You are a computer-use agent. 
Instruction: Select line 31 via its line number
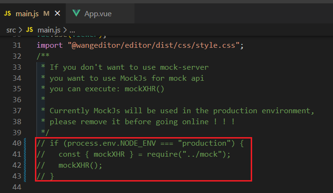coord(17,45)
